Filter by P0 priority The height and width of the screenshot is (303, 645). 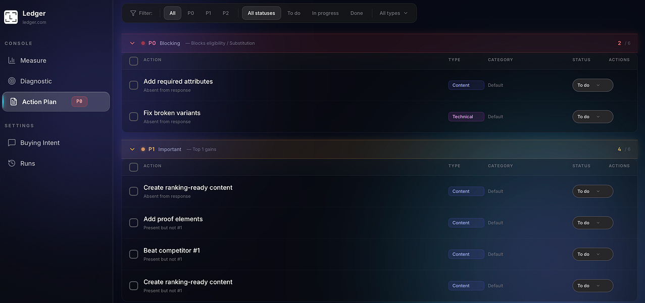pos(190,13)
